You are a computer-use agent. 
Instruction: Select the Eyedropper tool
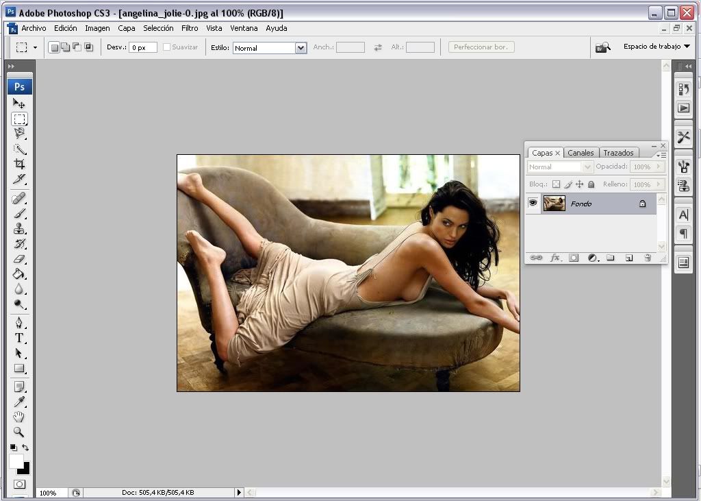click(x=18, y=402)
